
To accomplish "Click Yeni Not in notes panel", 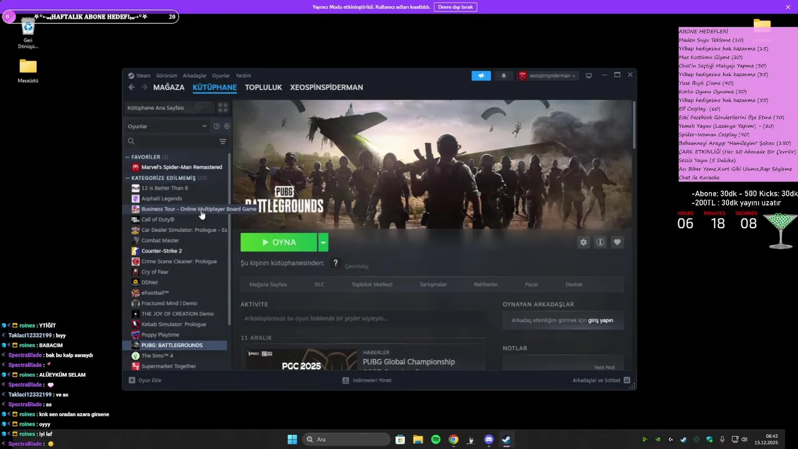I will tap(604, 367).
